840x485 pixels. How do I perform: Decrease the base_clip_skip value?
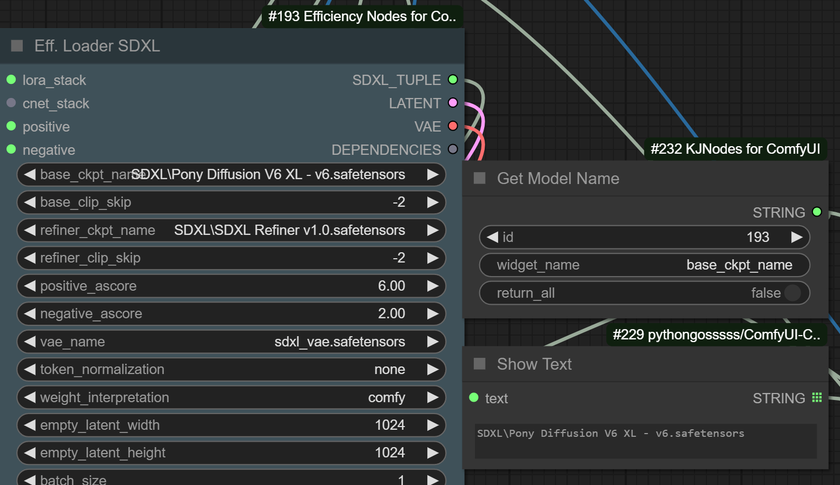[30, 202]
